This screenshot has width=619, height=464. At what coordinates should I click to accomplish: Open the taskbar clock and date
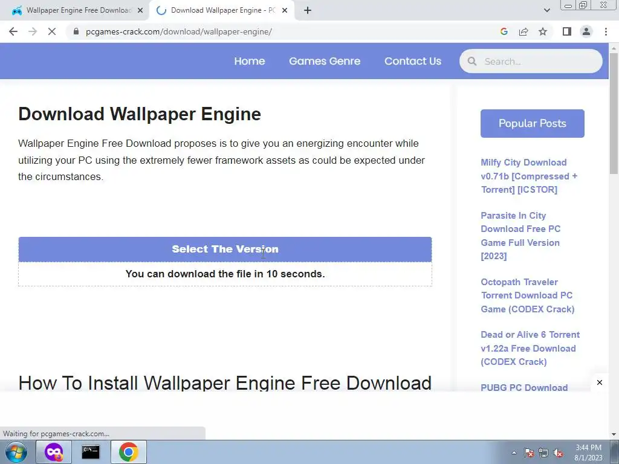tap(588, 453)
